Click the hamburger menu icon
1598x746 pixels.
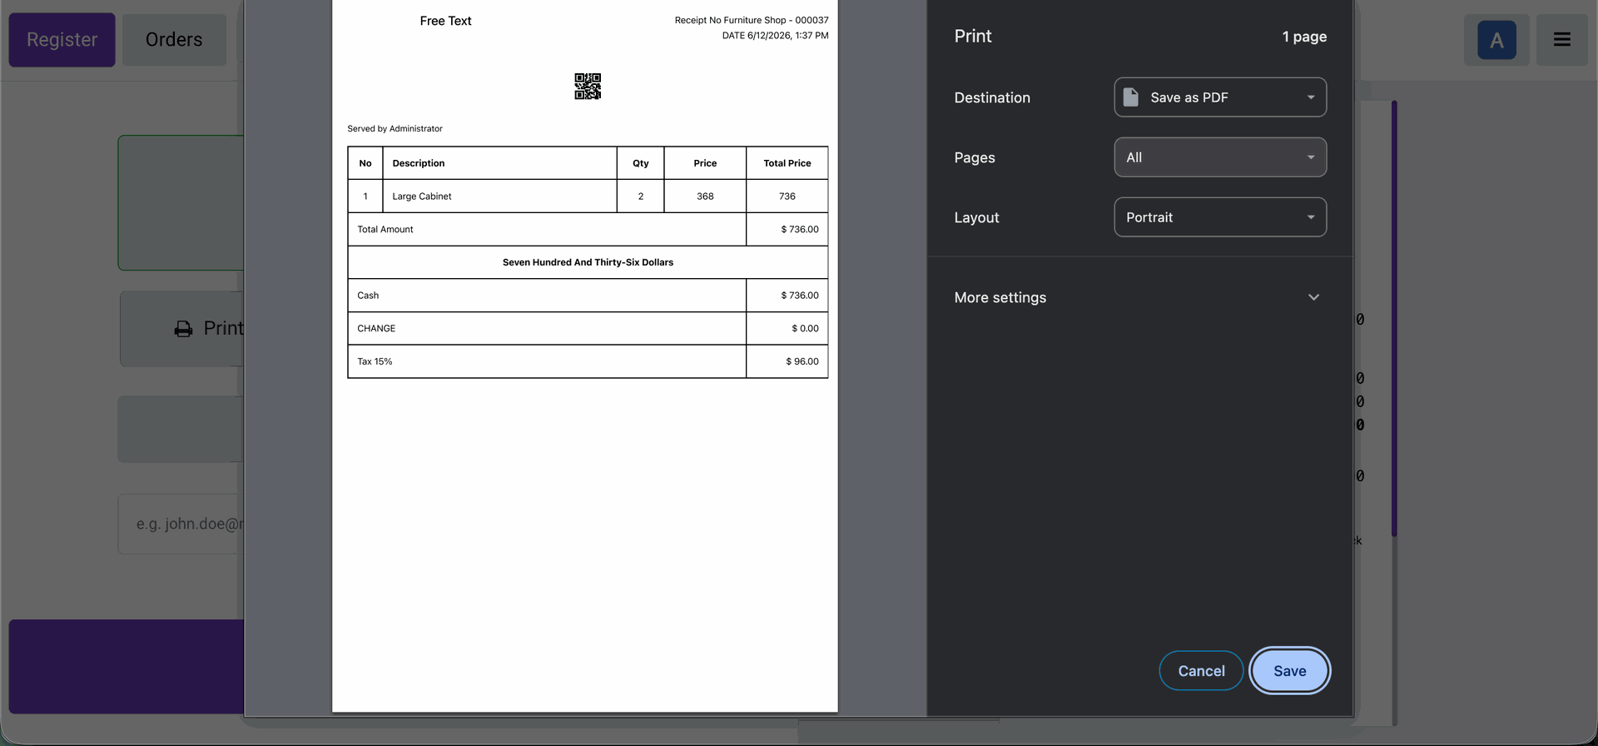(1561, 39)
